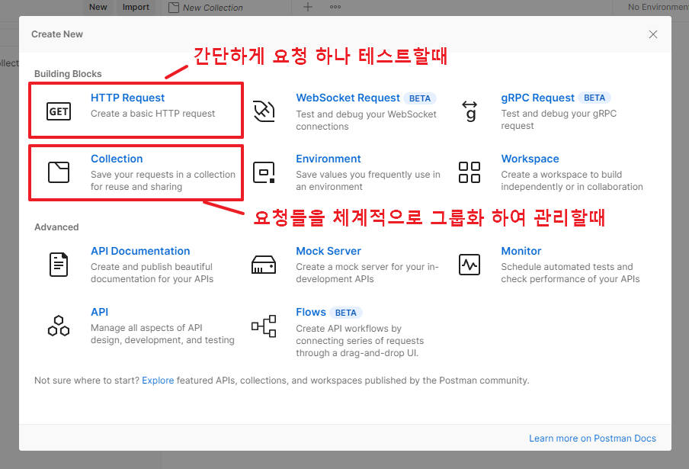Click the Environment square icon
Image resolution: width=689 pixels, height=469 pixels.
(264, 172)
